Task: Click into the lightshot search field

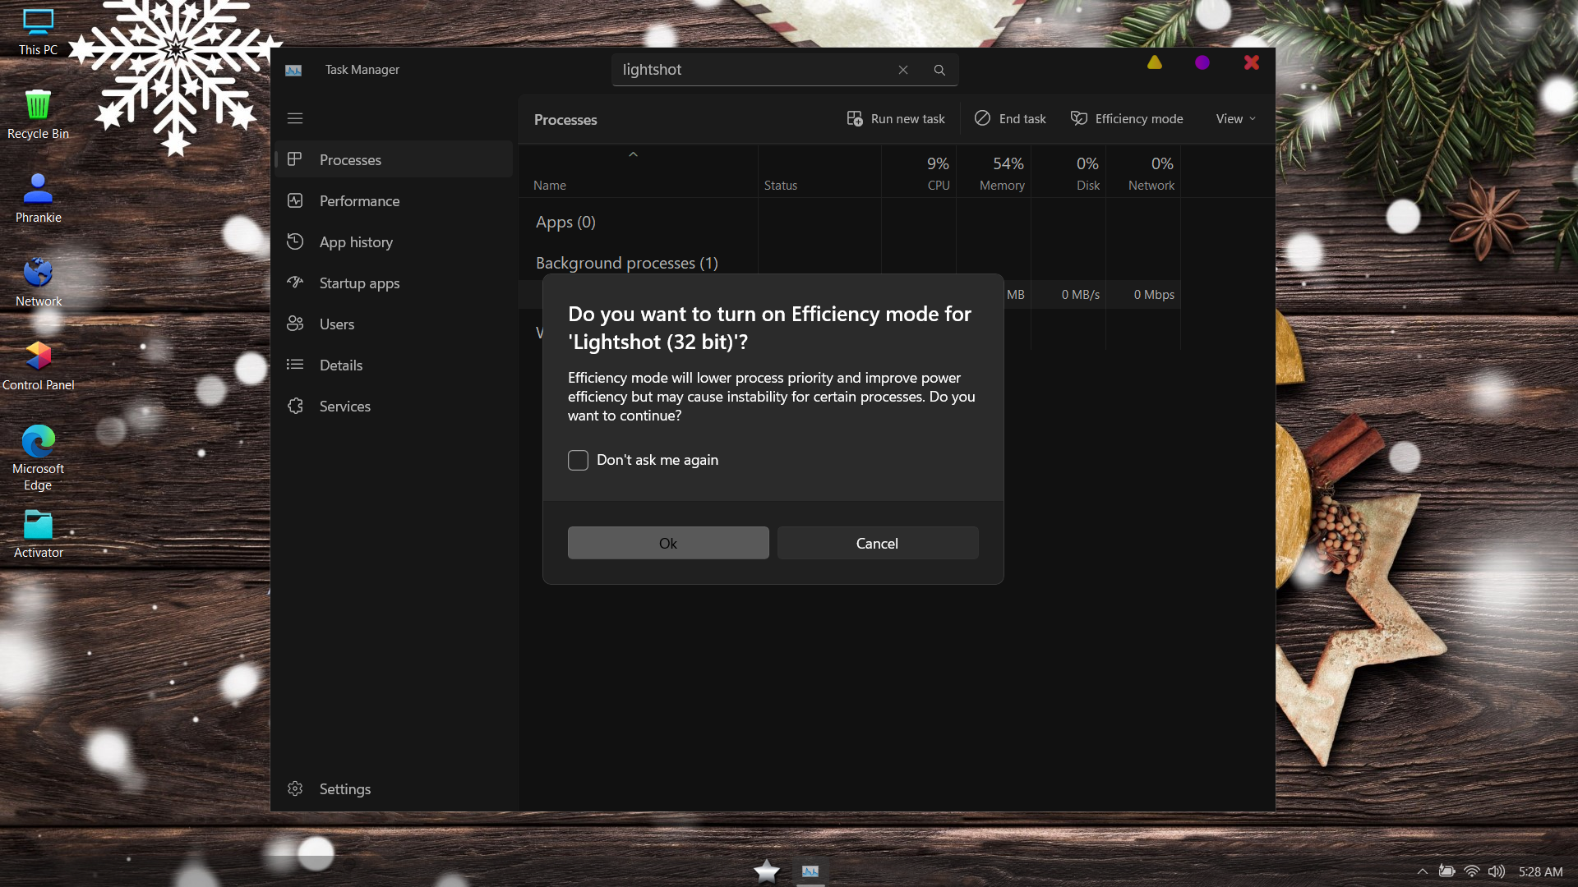Action: [x=752, y=70]
